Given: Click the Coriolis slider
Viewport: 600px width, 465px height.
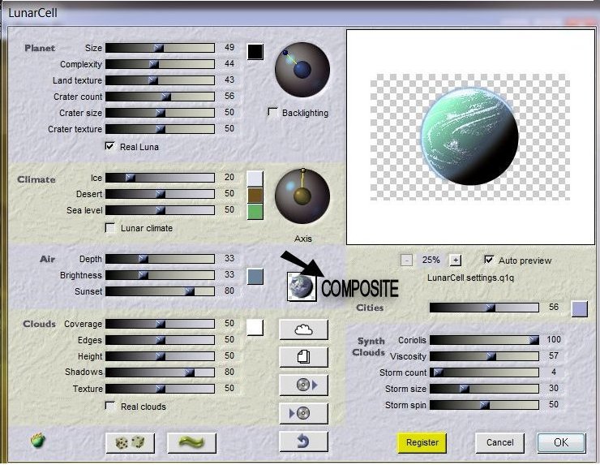Looking at the screenshot, I should (x=484, y=340).
